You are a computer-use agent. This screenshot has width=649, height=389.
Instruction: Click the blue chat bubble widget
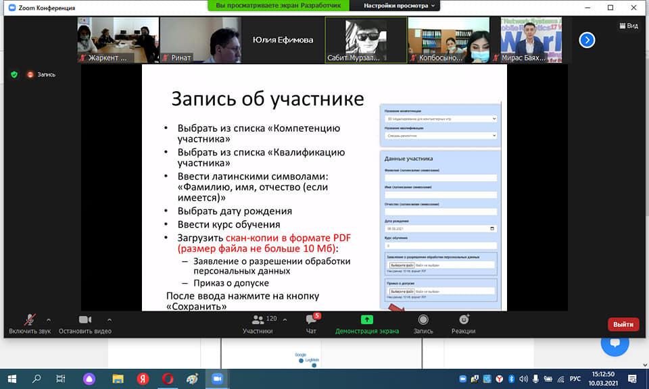pyautogui.click(x=615, y=342)
